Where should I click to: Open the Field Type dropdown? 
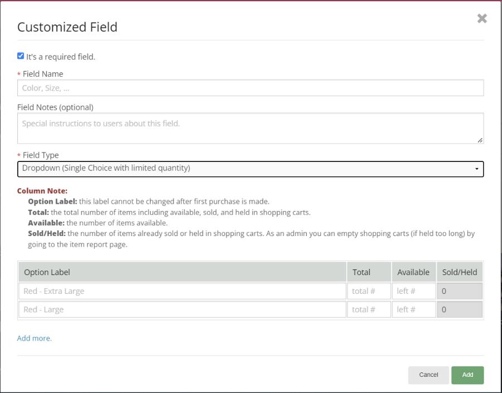(x=245, y=169)
